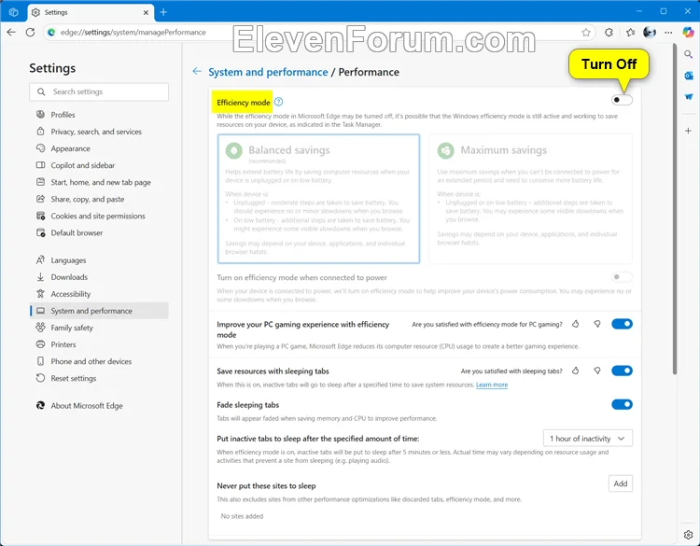
Task: Click the System and performance breadcrumb
Action: coord(268,72)
